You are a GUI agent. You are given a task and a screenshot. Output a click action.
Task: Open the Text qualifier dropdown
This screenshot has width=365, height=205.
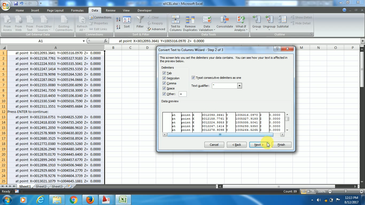[x=239, y=86]
